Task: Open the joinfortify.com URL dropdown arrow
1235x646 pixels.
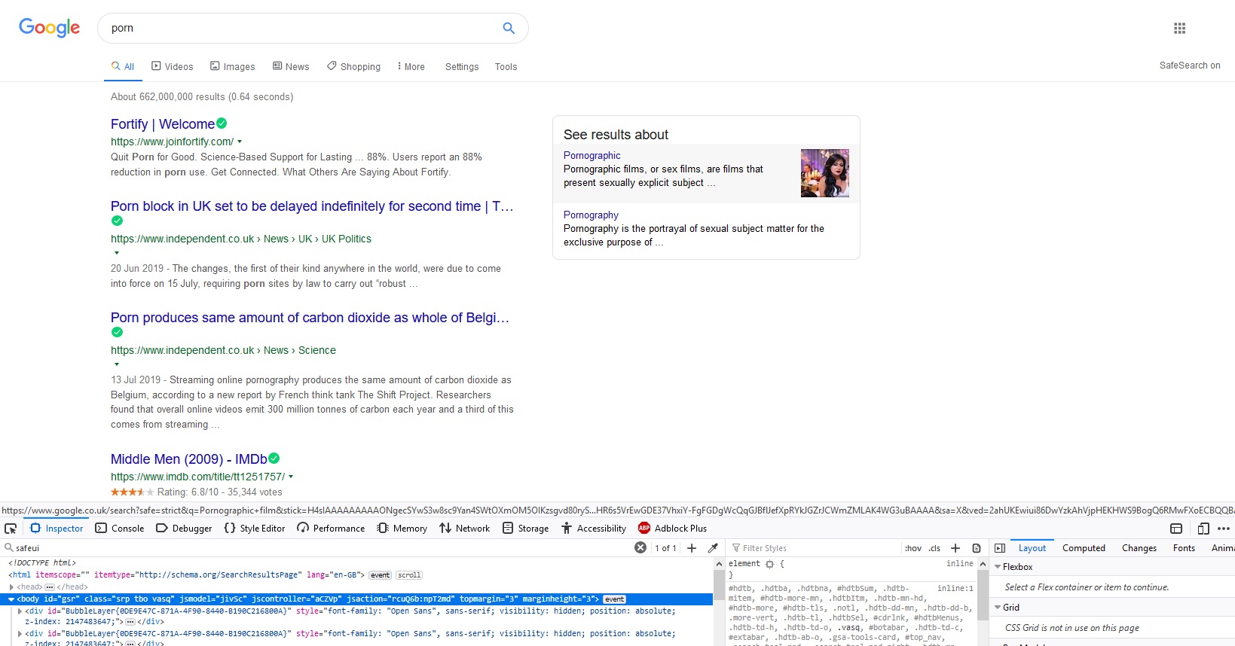Action: coord(240,142)
